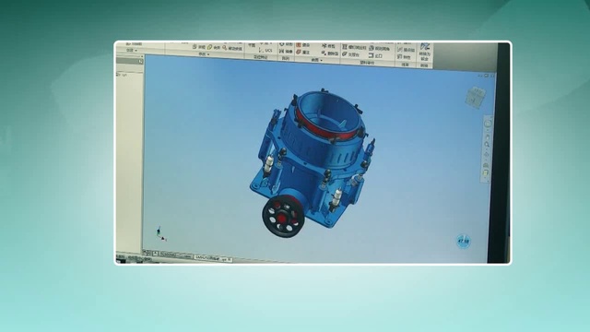Click first icon in Modify panel row
590x332 pixels.
(x=195, y=47)
